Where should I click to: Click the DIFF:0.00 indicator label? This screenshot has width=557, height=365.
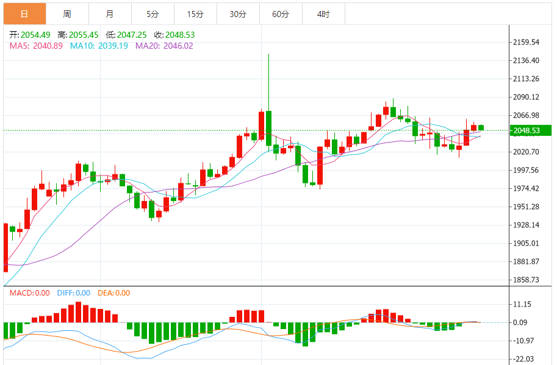(x=74, y=293)
